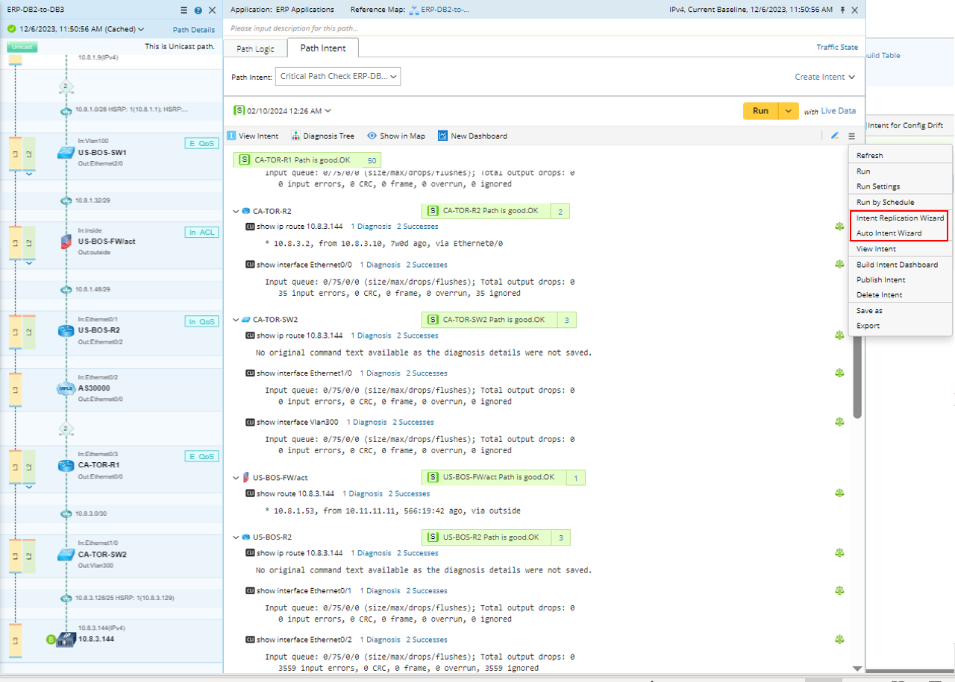The width and height of the screenshot is (955, 682).
Task: Select Intent Replication Wizard from menu
Action: click(900, 218)
